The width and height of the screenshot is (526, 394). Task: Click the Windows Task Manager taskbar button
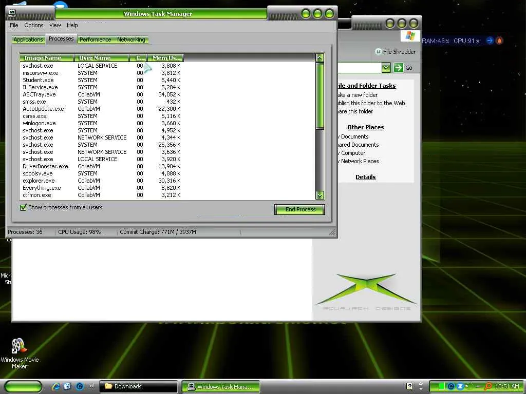[x=221, y=386]
